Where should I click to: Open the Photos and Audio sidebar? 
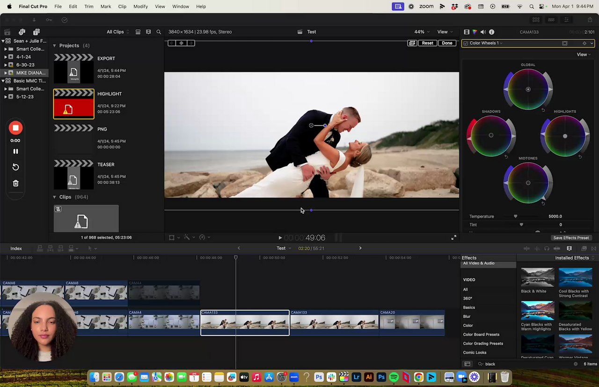point(22,32)
